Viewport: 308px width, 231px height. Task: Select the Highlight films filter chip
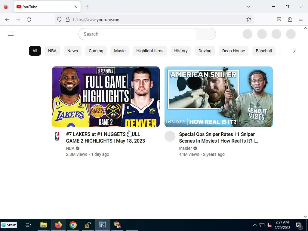click(150, 51)
